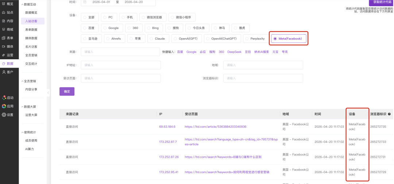The image size is (394, 184).
Task: Collapse the 数据互动 menu group
Action: [x=22, y=4]
